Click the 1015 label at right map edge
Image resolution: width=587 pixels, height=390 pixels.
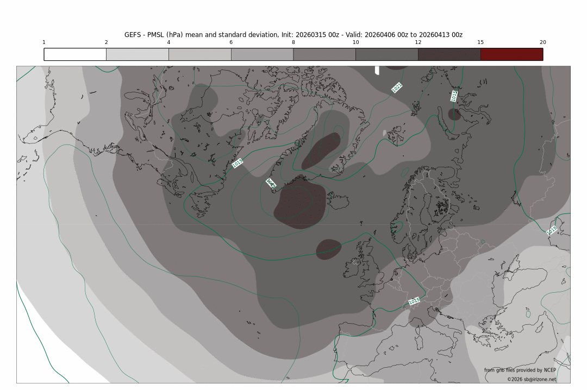pyautogui.click(x=552, y=230)
